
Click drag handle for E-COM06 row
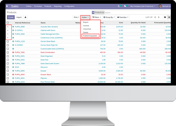[x=13, y=45]
